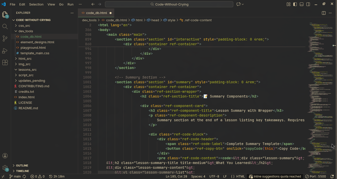
Task: Switch to the code_db.html editor tab
Action: pyautogui.click(x=96, y=13)
